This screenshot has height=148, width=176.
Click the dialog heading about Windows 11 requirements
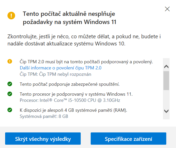pos(69,18)
